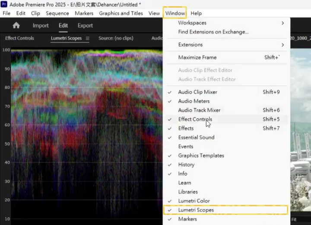Click the Home icon in workspace bar
This screenshot has height=225, width=311.
16,25
